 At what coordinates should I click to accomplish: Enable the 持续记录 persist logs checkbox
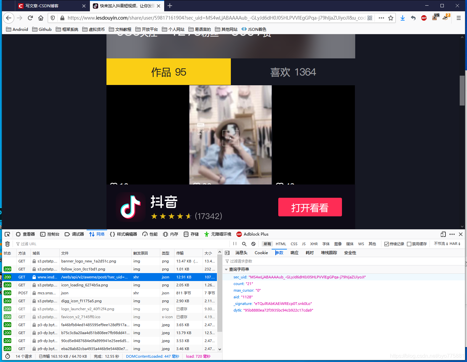[x=386, y=244]
